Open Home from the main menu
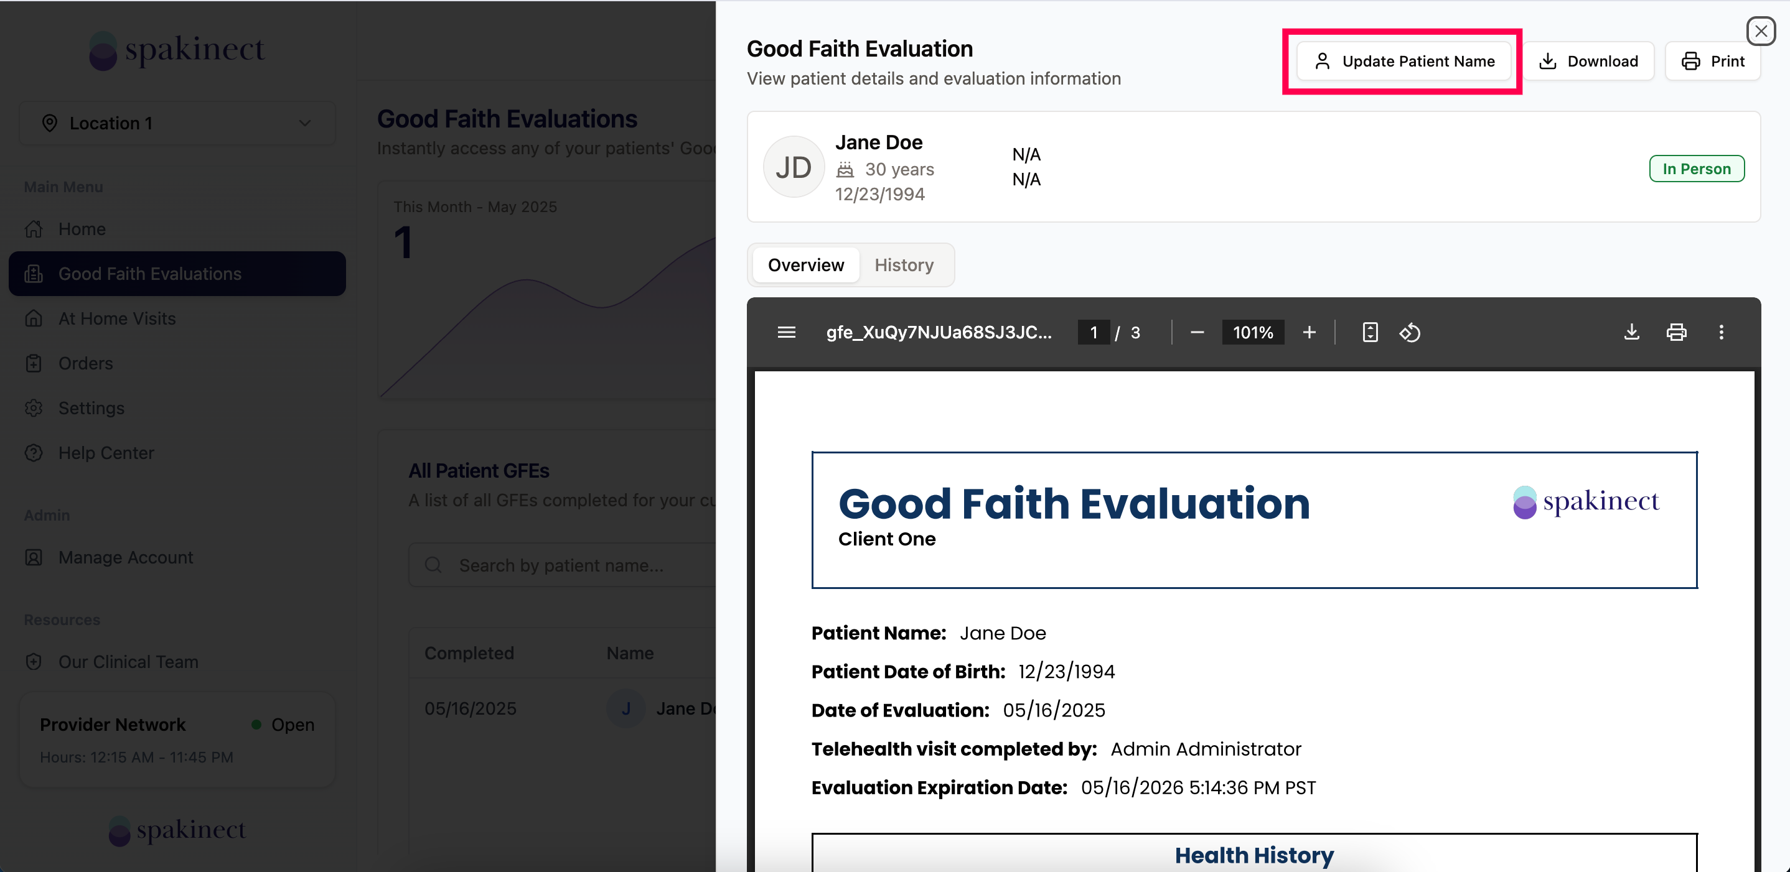 (177, 228)
